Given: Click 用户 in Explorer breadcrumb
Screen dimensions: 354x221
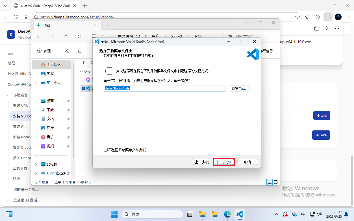Looking at the screenshot, I should pyautogui.click(x=156, y=36).
